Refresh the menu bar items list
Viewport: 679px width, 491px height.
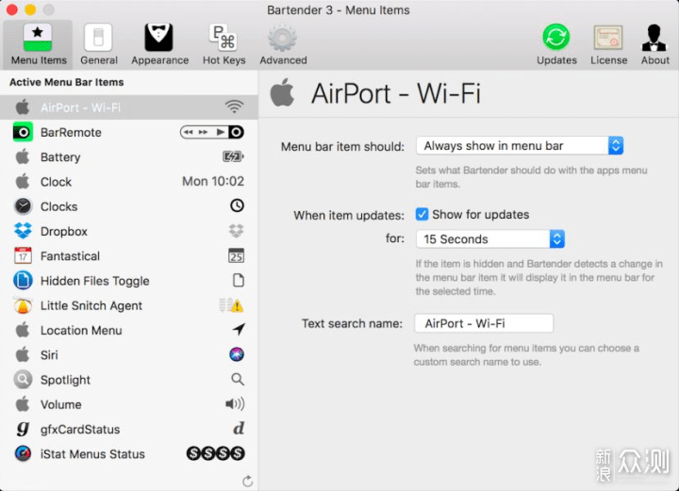click(247, 481)
